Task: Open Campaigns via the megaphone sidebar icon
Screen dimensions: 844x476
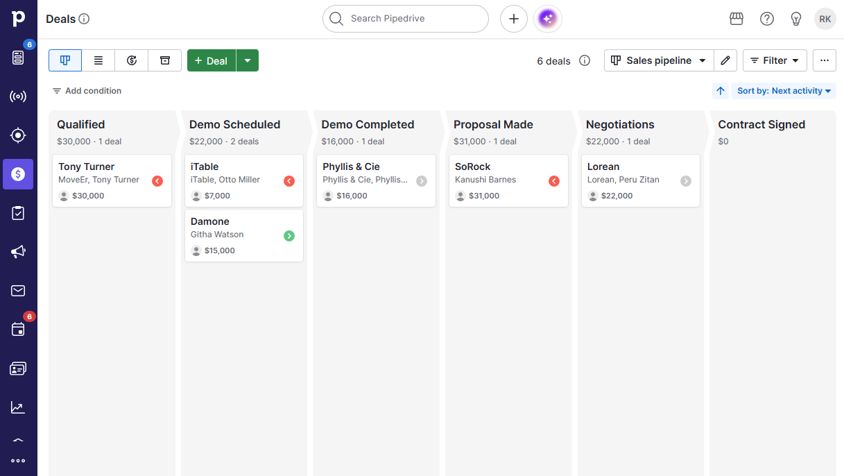Action: [x=18, y=252]
